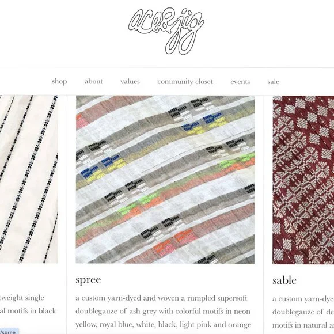334x334 pixels.
Task: Open the black striped cream fabric image
Action: click(x=29, y=179)
